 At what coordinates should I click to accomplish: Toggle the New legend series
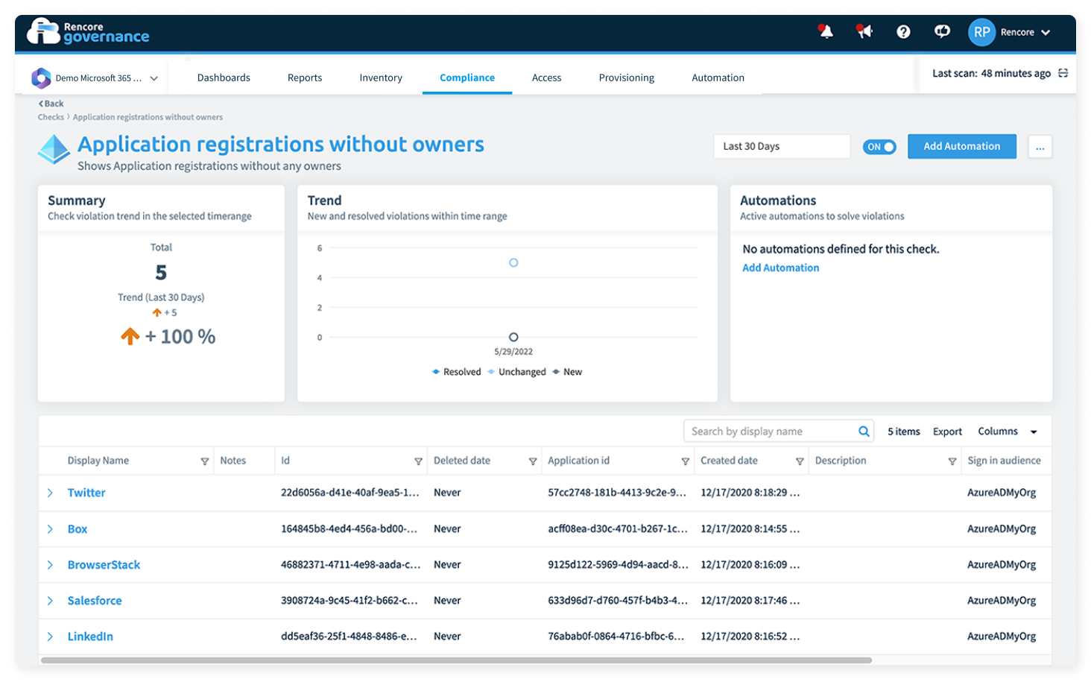point(567,372)
